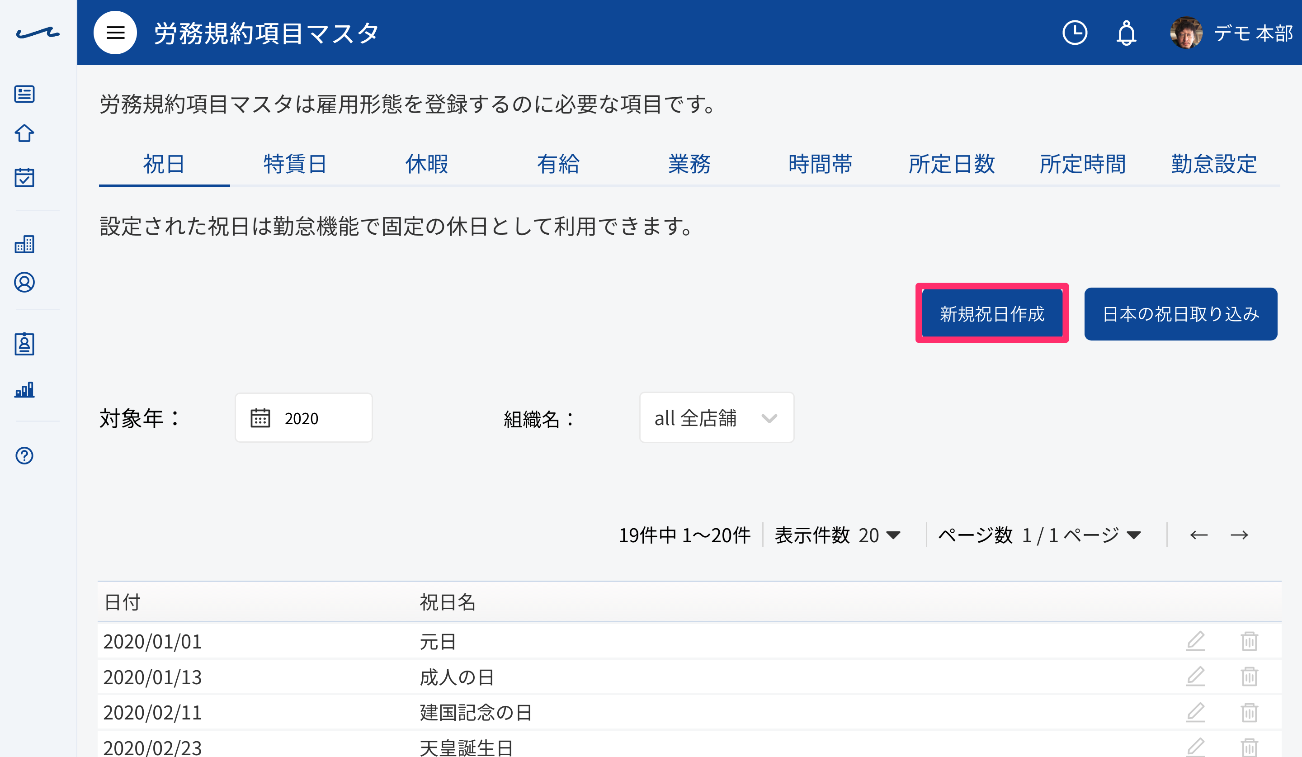Delete the 成人の日 holiday row
Screen dimensions: 1302x757
click(x=1249, y=677)
